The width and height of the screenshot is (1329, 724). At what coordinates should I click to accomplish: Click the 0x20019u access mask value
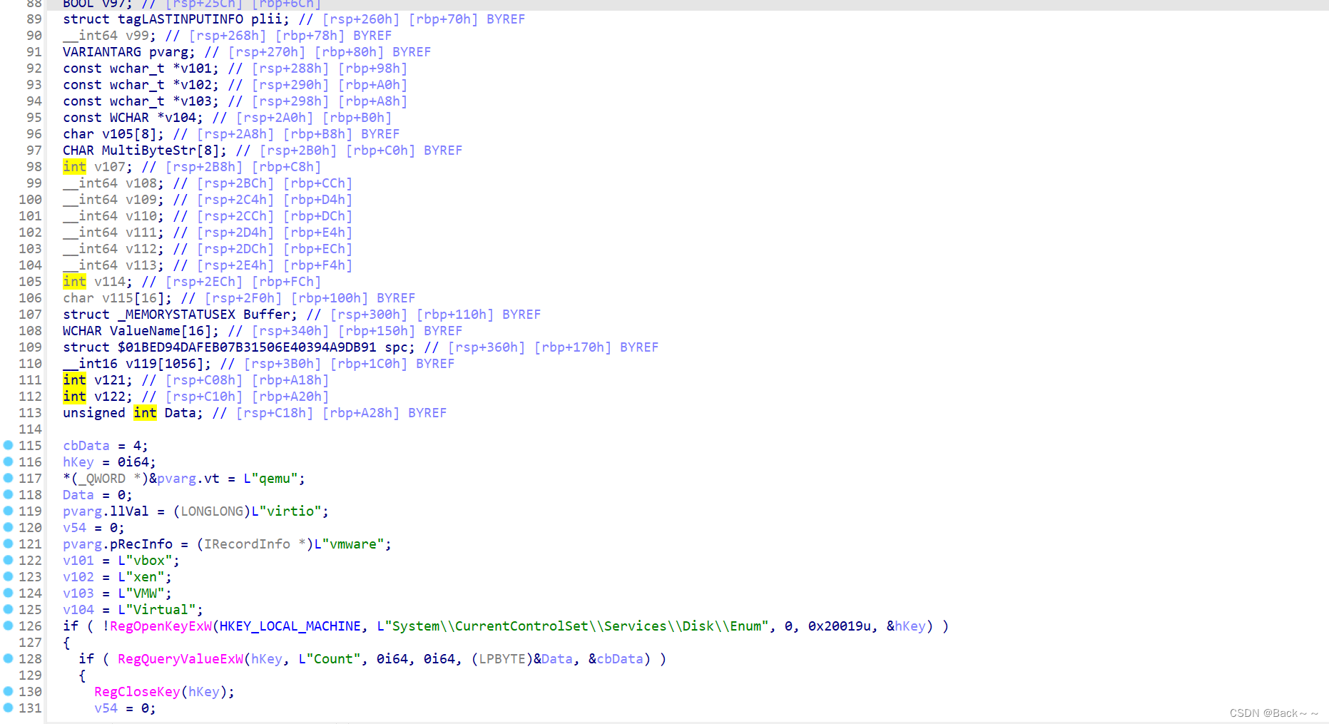(840, 626)
